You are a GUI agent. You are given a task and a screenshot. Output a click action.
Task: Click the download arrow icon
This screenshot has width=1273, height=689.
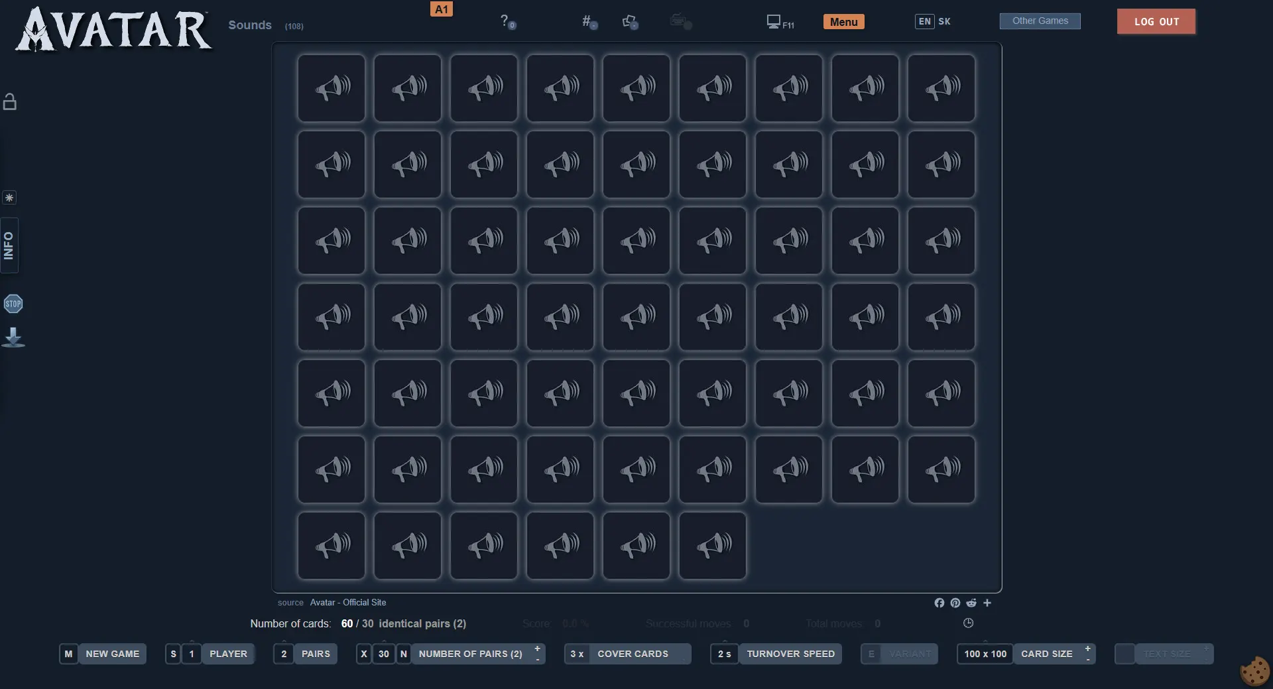click(13, 338)
